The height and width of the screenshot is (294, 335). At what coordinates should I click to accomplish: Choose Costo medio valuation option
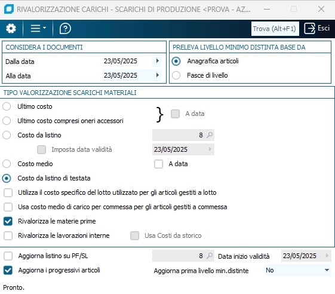coord(7,164)
